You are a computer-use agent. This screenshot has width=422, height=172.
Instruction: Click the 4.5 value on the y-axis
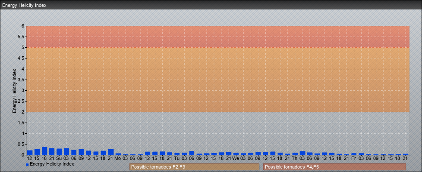22,58
